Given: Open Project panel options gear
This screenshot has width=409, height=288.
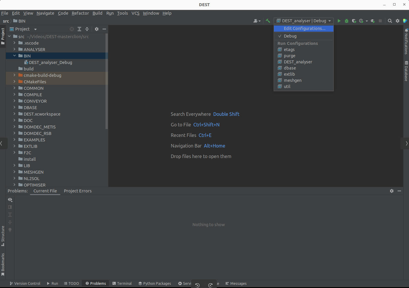Looking at the screenshot, I should pos(97,29).
